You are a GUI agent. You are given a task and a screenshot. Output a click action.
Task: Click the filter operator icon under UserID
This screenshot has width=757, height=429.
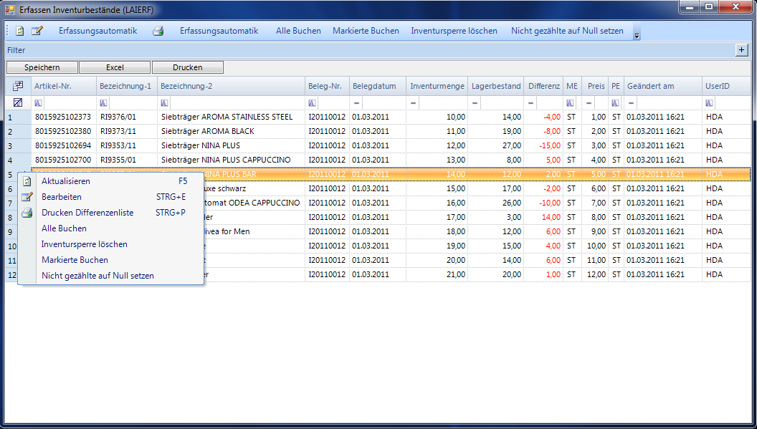709,102
